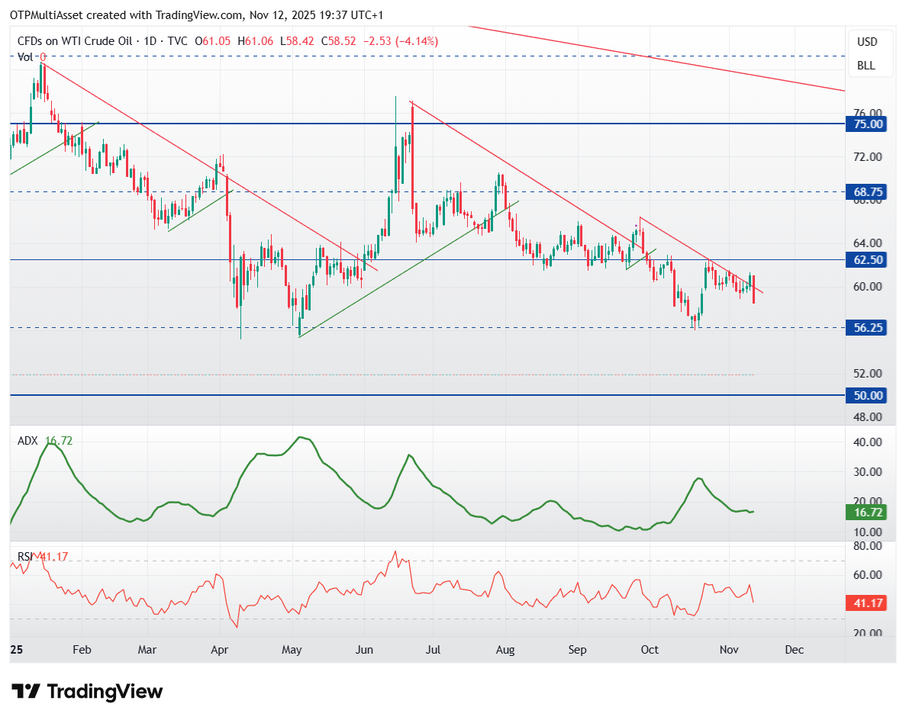Select the 75.00 resistance level label
This screenshot has width=906, height=720.
[x=869, y=124]
